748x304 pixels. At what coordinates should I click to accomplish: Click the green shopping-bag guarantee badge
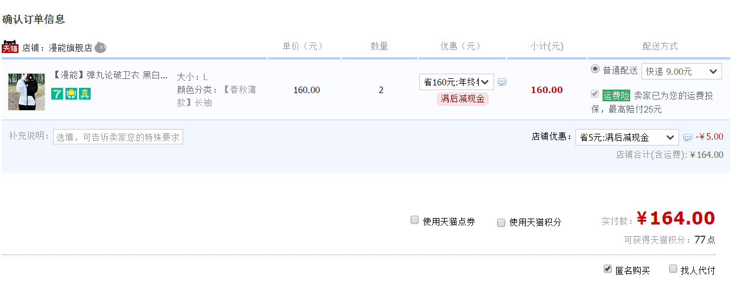coord(71,93)
